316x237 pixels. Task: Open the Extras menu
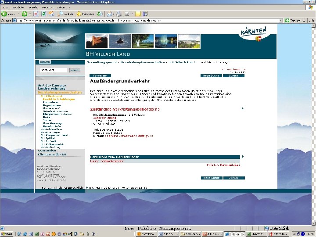point(61,7)
